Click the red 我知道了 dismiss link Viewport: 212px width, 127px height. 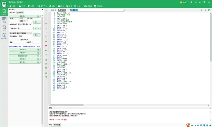tap(58, 120)
